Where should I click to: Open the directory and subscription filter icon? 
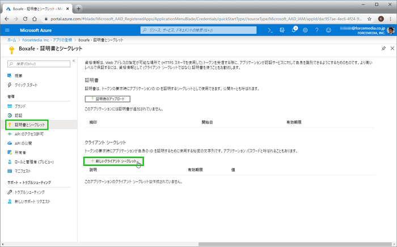[x=282, y=30]
